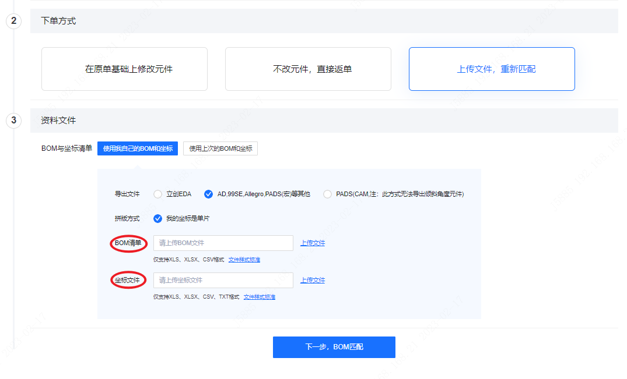Pick 上传文件，重新匹配 order option
Image resolution: width=627 pixels, height=379 pixels.
pyautogui.click(x=492, y=69)
